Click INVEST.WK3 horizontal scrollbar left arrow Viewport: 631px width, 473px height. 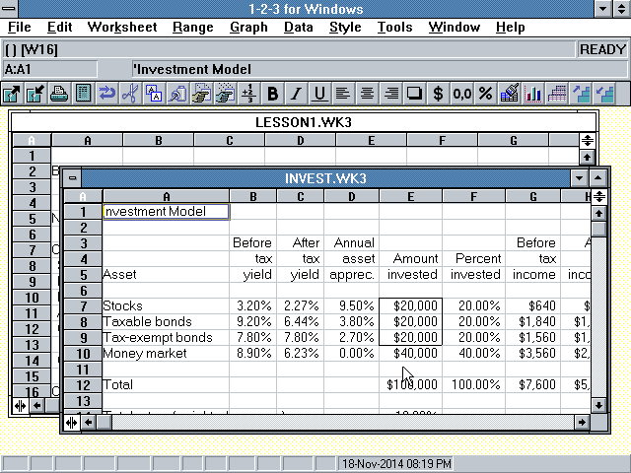[x=88, y=422]
